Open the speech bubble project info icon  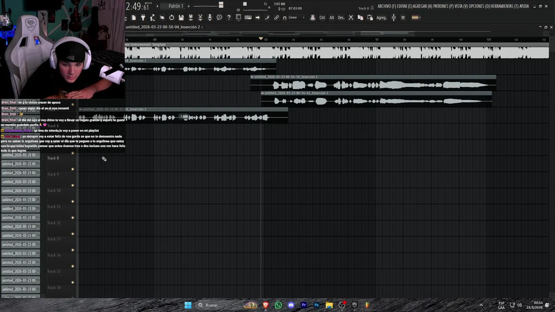click(x=219, y=18)
